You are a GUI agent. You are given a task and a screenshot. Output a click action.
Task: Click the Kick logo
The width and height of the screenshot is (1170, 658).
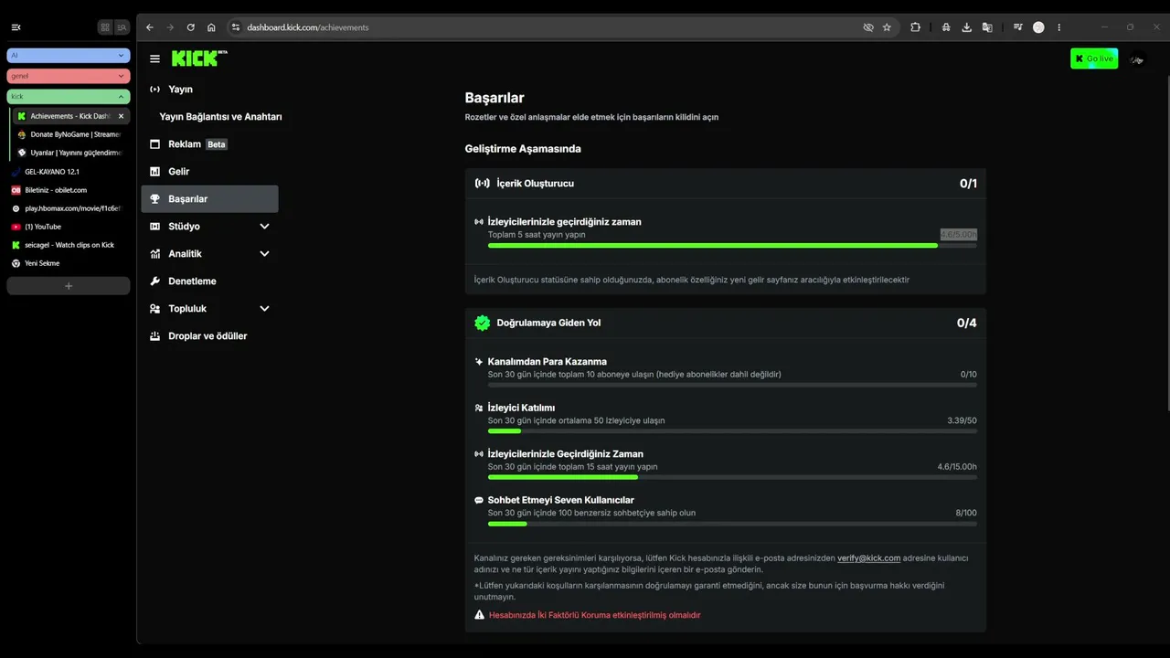point(199,58)
